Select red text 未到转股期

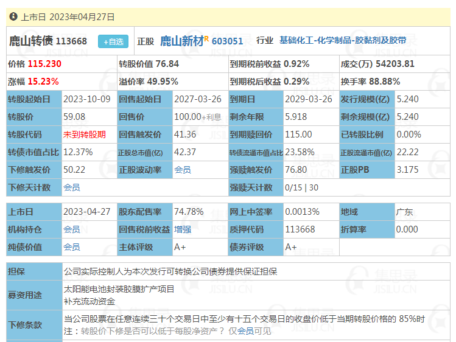tap(85, 134)
